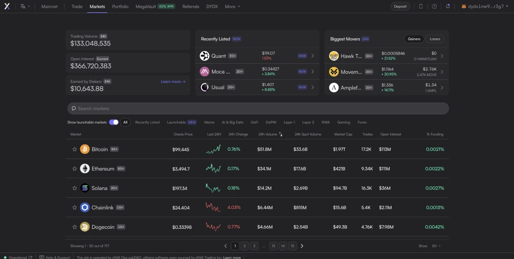This screenshot has height=259, width=514.
Task: Filter by DePIN category
Action: pos(271,122)
